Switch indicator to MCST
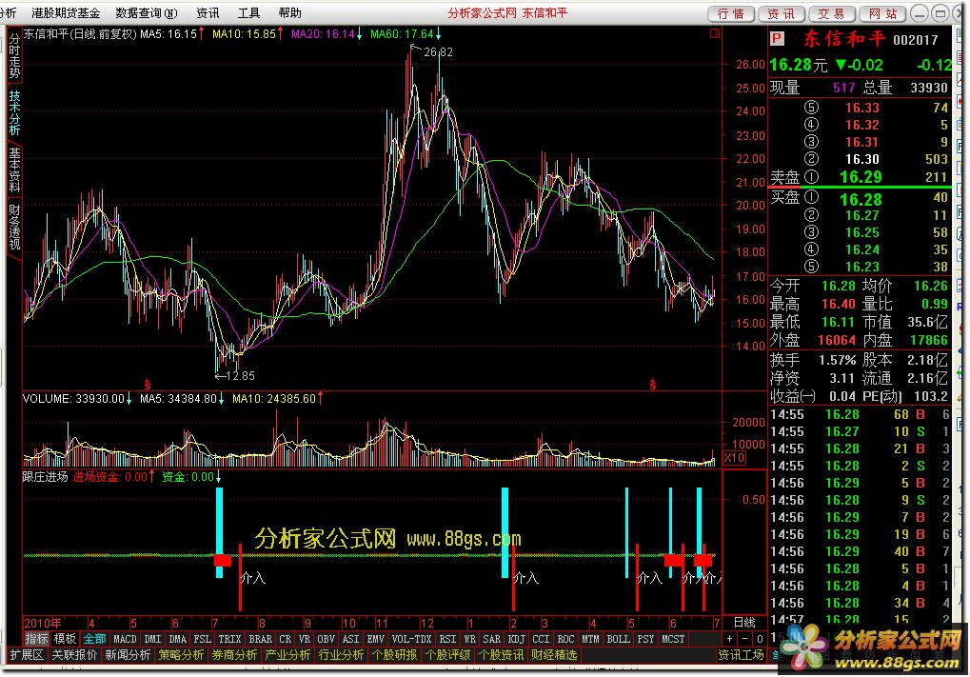This screenshot has height=677, width=970. tap(673, 639)
